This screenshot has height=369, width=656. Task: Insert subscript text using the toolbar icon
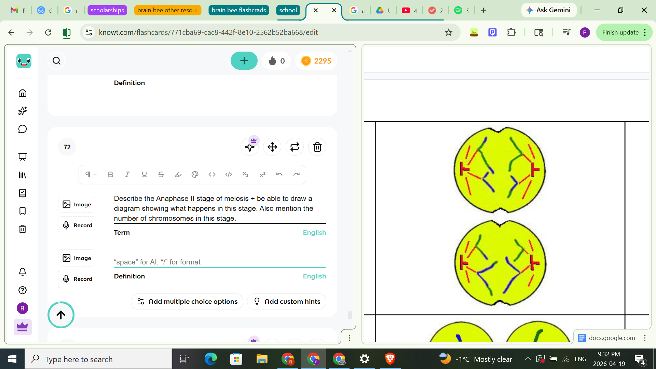[245, 174]
